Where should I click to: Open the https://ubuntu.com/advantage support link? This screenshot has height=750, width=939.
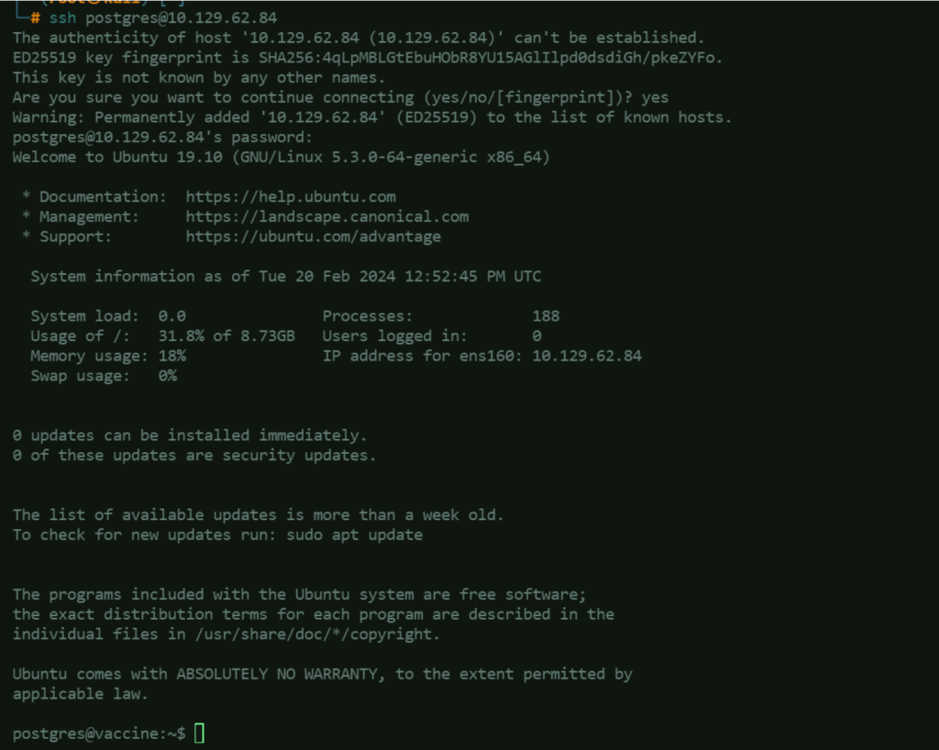click(313, 237)
